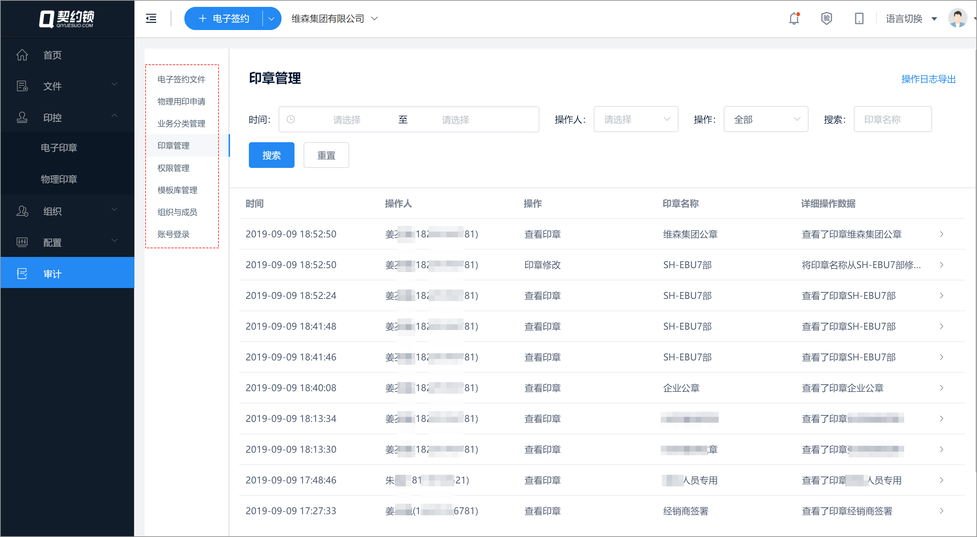Open row arrow for 维森集团公章 entry
This screenshot has width=977, height=537.
tap(941, 234)
